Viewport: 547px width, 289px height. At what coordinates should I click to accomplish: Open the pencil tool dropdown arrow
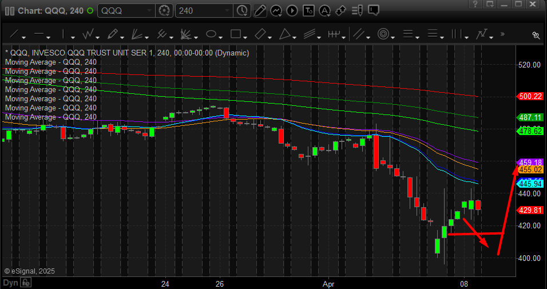(122, 37)
